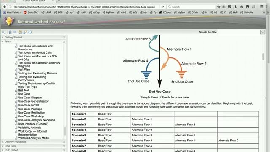The height and width of the screenshot is (152, 270).
Task: Click the first RUP toolbar icon with arrow
Action: tap(3, 32)
